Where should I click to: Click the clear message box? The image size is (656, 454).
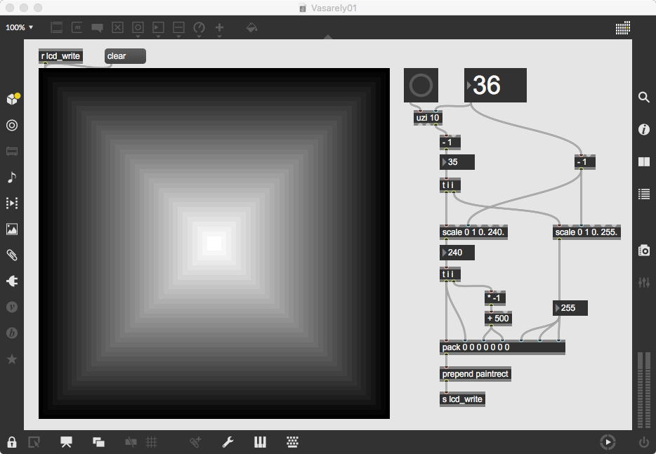point(125,56)
